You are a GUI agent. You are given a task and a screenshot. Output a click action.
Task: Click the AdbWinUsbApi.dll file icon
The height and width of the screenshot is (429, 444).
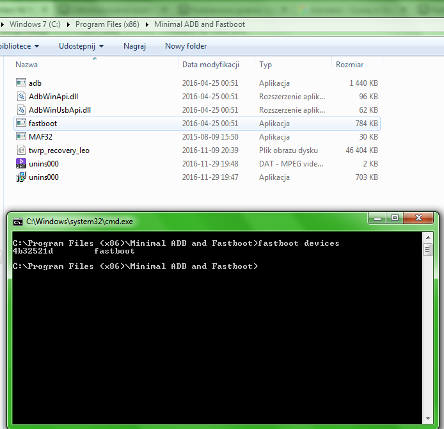[x=20, y=110]
